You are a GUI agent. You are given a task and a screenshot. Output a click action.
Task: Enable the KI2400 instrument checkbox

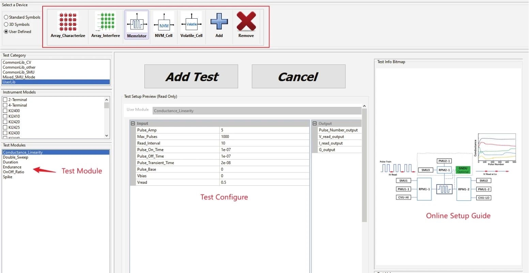[x=5, y=111]
